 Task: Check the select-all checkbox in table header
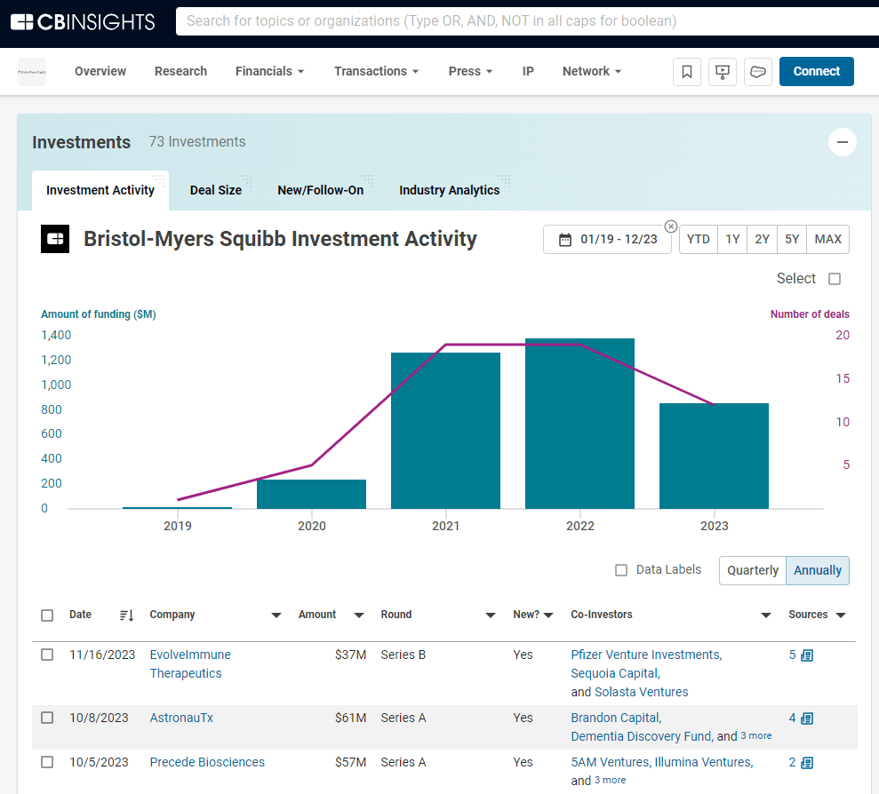tap(47, 615)
